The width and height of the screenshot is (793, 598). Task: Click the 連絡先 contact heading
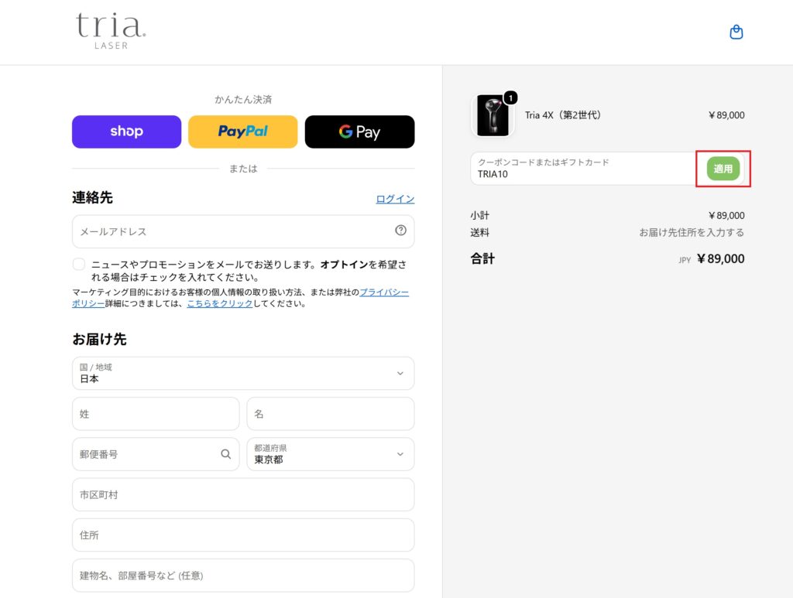(92, 197)
